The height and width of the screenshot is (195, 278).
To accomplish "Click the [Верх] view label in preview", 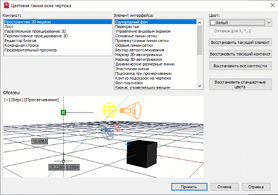I will 17,100.
